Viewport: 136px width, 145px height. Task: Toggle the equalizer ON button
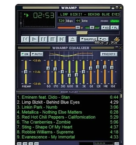25,54
